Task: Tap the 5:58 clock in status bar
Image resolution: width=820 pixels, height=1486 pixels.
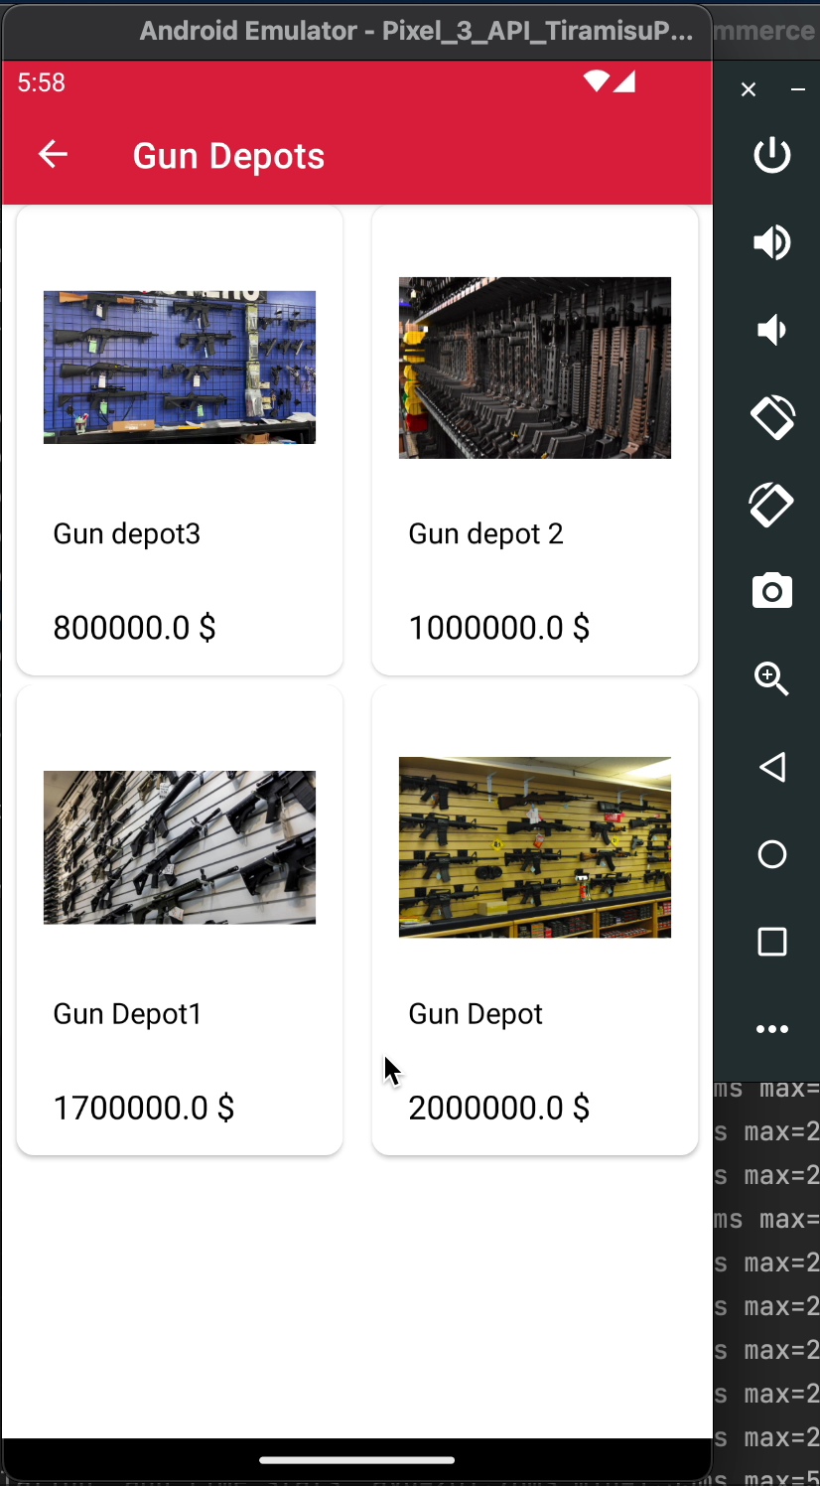Action: tap(42, 82)
